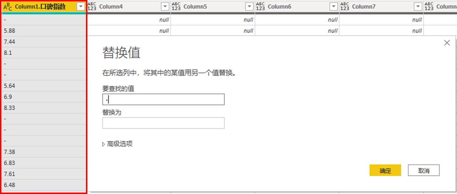Click the Column7 ABC123 type icon
Screen dimensions: 457x194
tap(345, 6)
